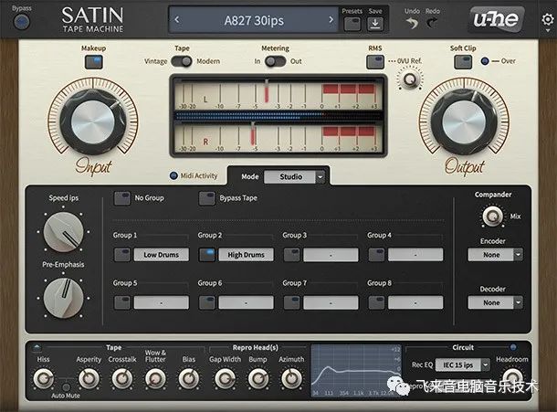
Task: Click the Gap Width knob
Action: [x=225, y=378]
